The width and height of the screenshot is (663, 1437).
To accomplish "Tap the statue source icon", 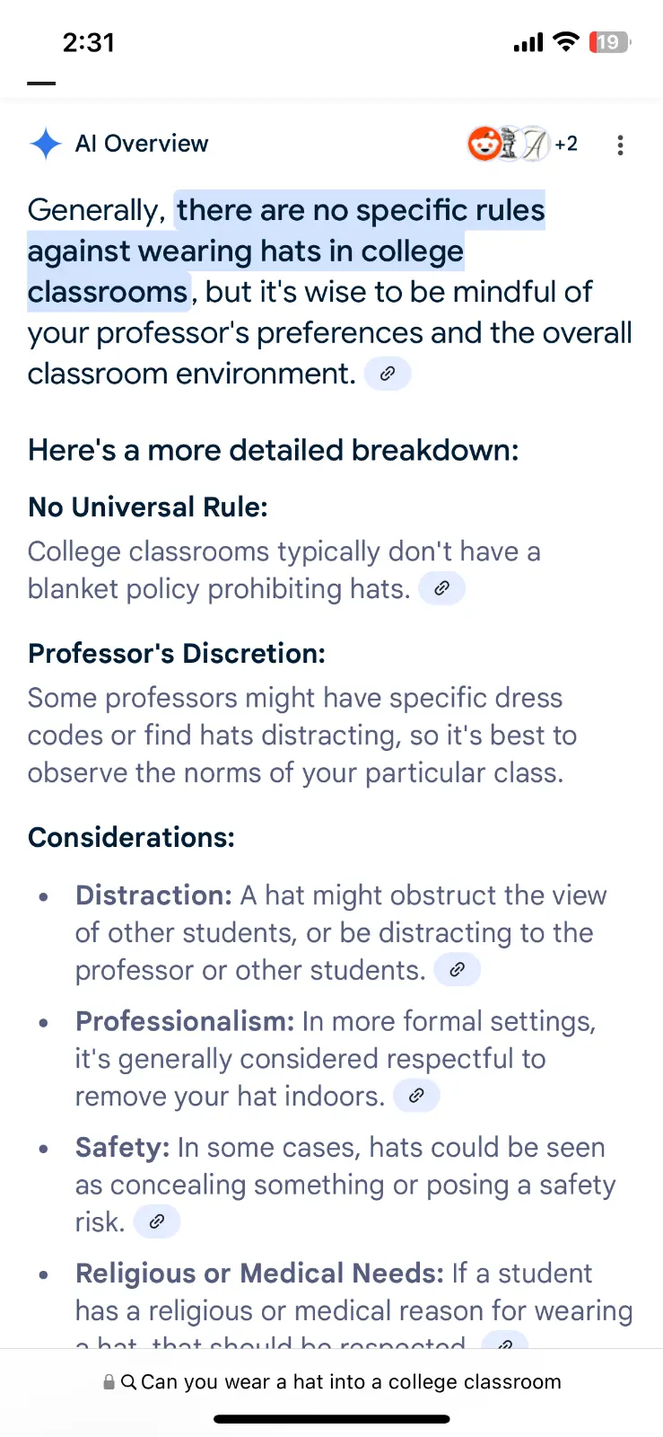I will (510, 144).
